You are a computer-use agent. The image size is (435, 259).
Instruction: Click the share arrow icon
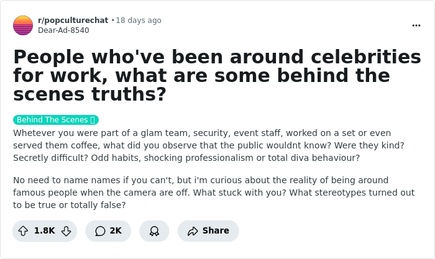coord(193,230)
